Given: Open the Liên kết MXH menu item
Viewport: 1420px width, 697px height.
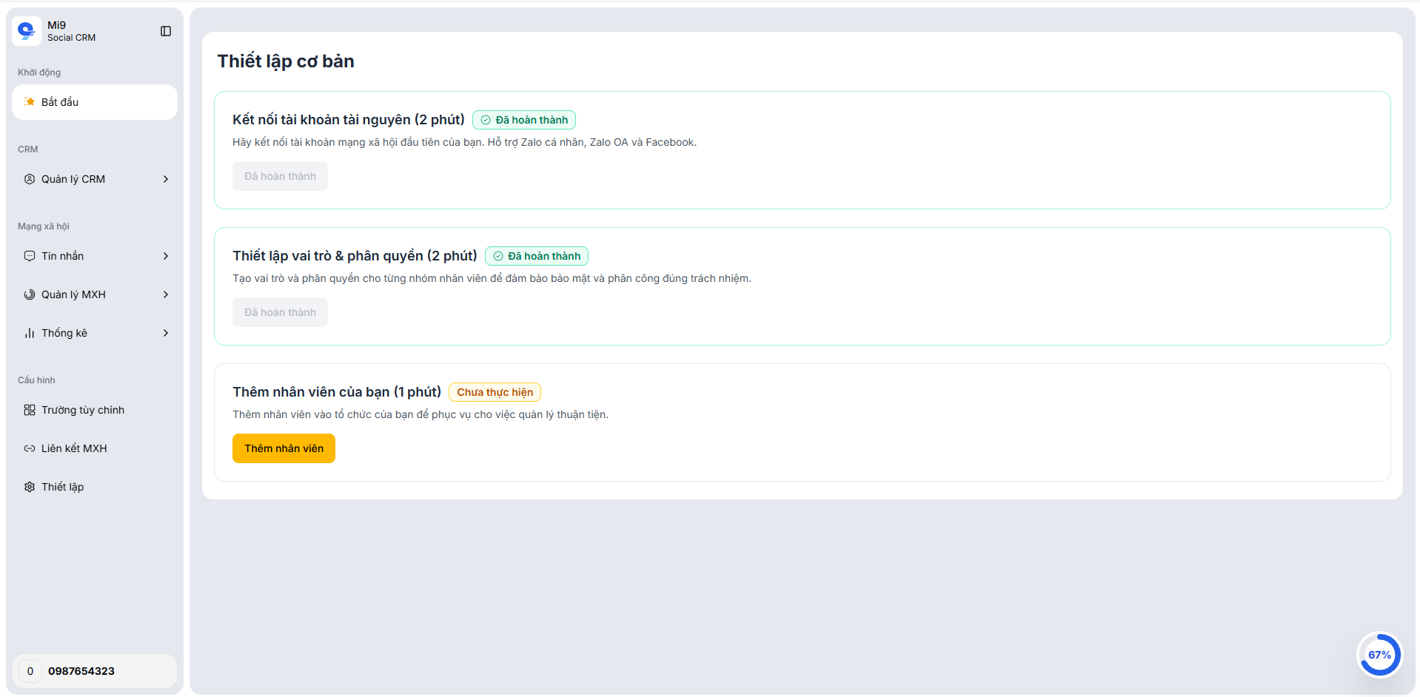Looking at the screenshot, I should click(74, 448).
